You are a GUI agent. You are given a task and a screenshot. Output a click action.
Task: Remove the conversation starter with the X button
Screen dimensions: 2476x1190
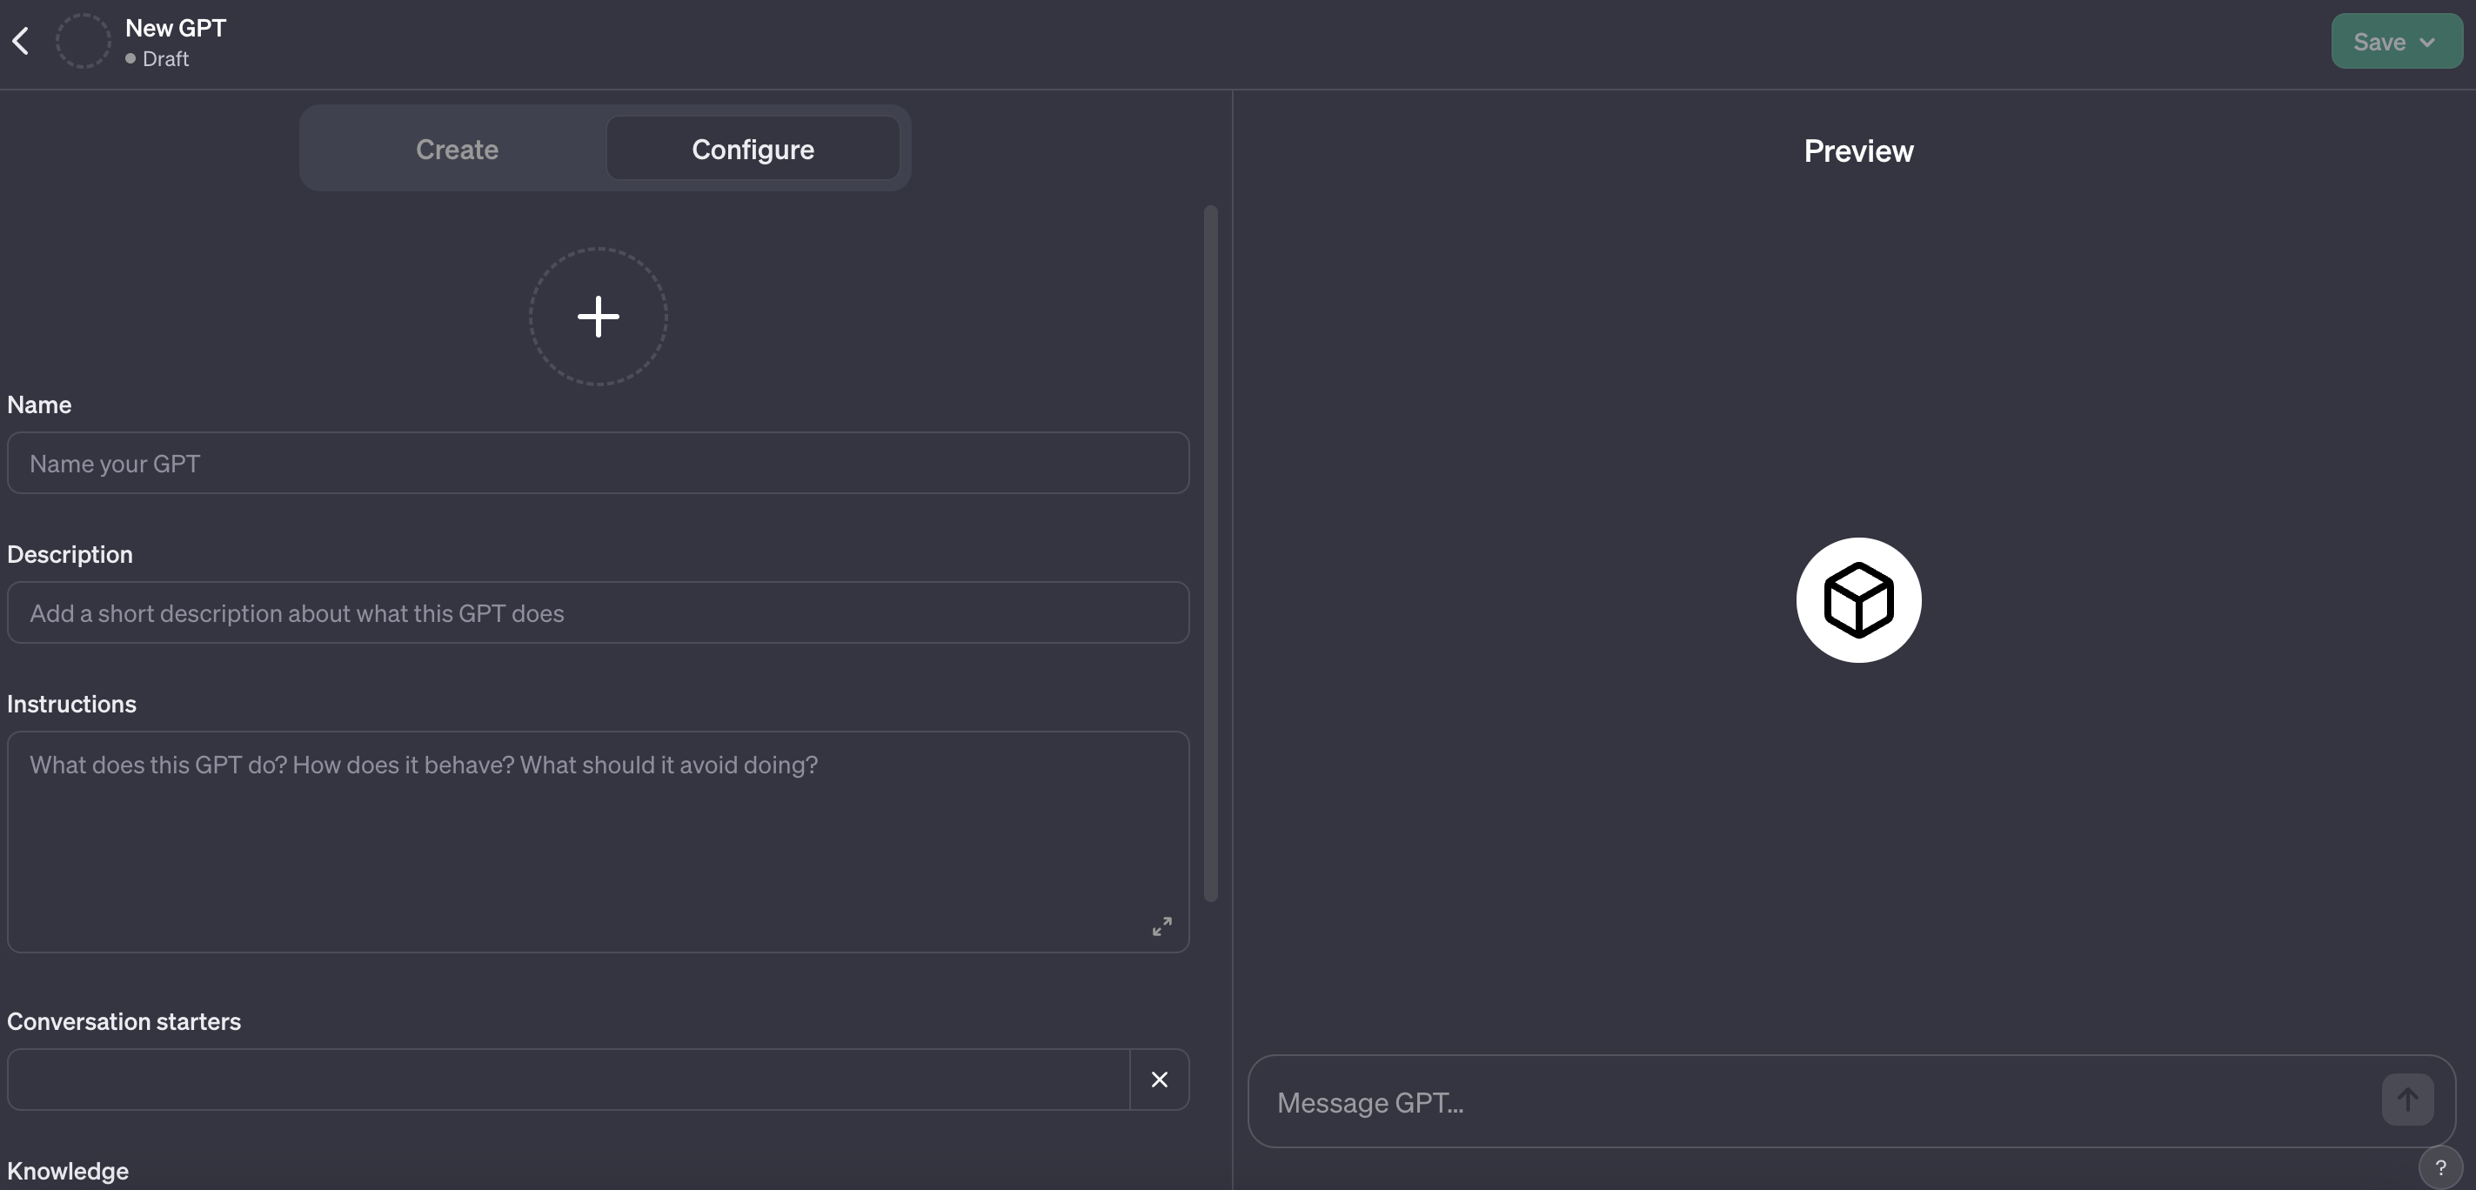(x=1158, y=1080)
